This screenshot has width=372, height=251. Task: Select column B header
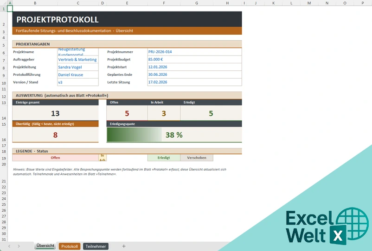(35, 3)
